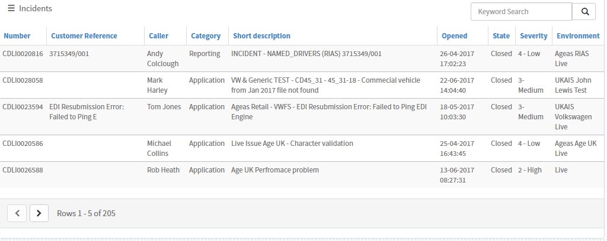Open the Age UK Perfromace problem incident
This screenshot has width=607, height=241.
(x=274, y=170)
